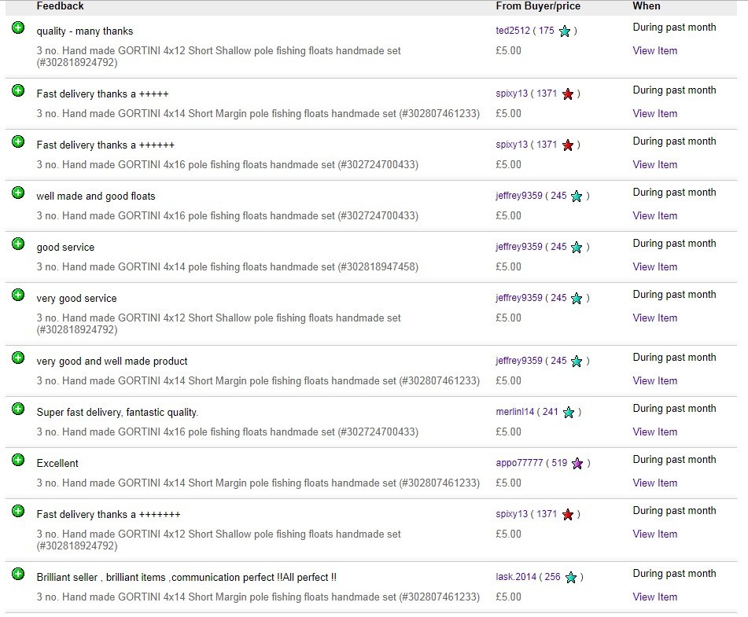Click the teal star beside merlinl14
Screen dimensions: 748x617
568,413
